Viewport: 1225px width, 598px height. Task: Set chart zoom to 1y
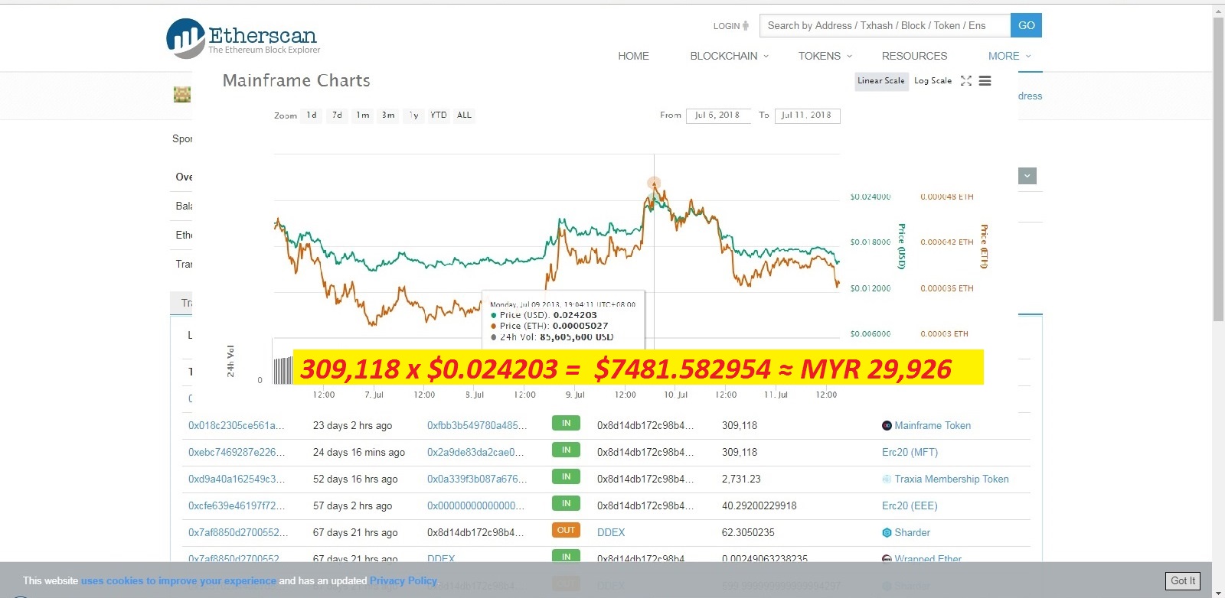[x=414, y=115]
